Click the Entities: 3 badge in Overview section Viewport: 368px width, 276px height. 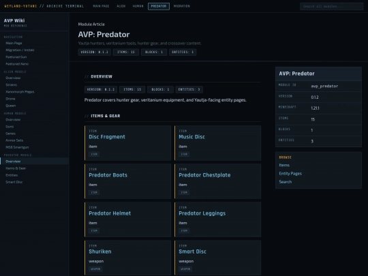pyautogui.click(x=189, y=89)
